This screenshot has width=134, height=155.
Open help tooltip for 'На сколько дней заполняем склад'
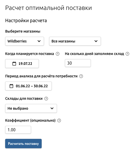point(128,54)
